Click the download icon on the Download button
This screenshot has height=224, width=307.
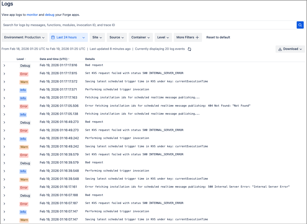click(x=280, y=49)
